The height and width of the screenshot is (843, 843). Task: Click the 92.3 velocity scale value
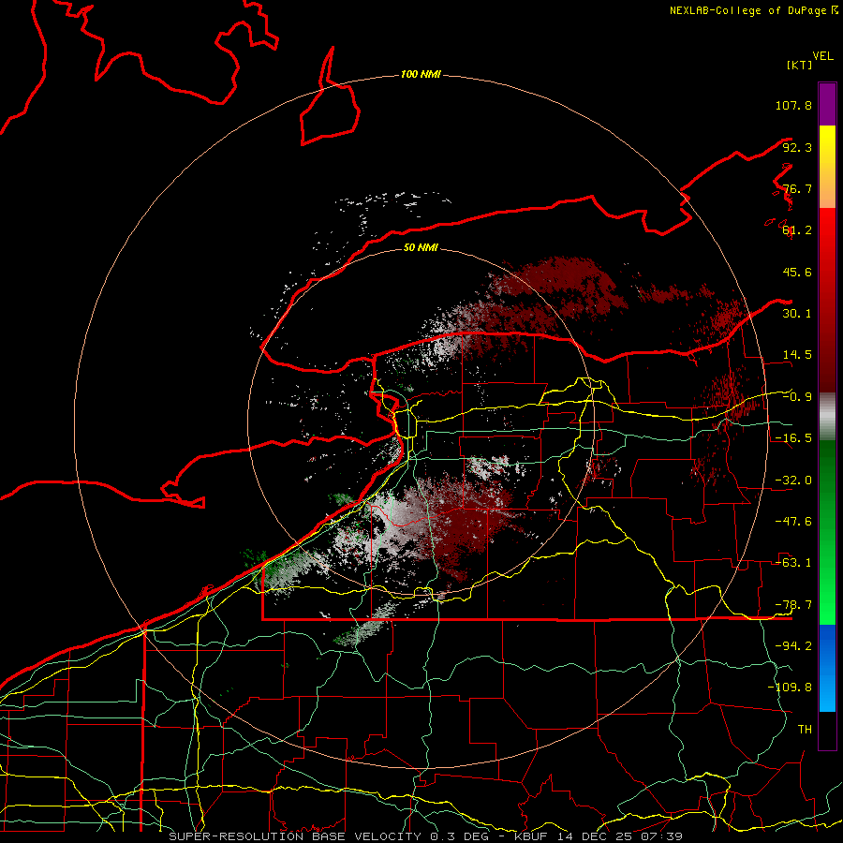[797, 147]
